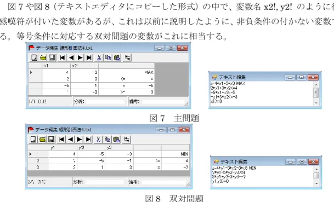334x202 pixels.
Task: Click the MIN cell in Figure 8 grid
Action: click(176, 154)
